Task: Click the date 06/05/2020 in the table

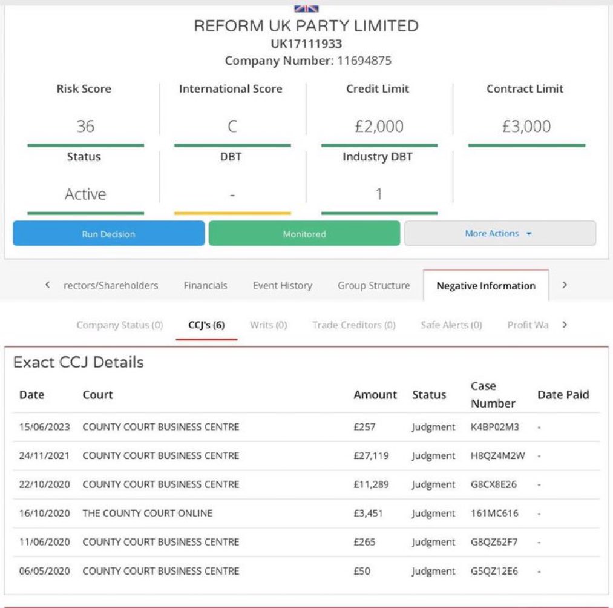Action: [x=44, y=571]
